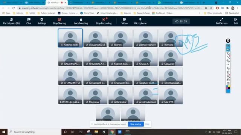Viewport: 241px width, 135px height.
Task: Click Stop Sharing in meeting toolbar
Action: click(x=59, y=21)
